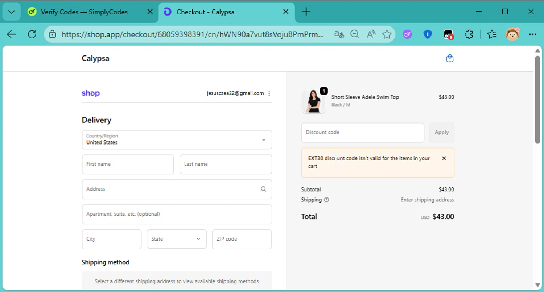Click the scrollbar up arrow

(x=538, y=50)
